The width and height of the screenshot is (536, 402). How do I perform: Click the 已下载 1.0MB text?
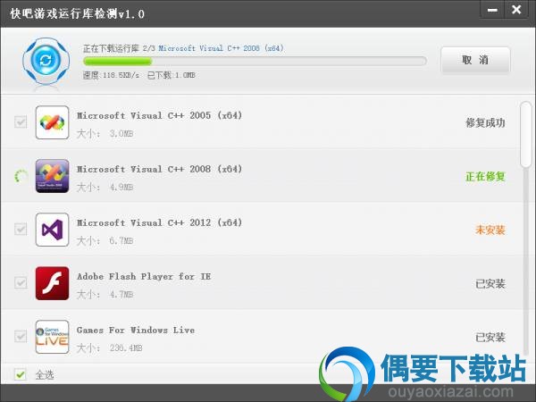[x=171, y=75]
